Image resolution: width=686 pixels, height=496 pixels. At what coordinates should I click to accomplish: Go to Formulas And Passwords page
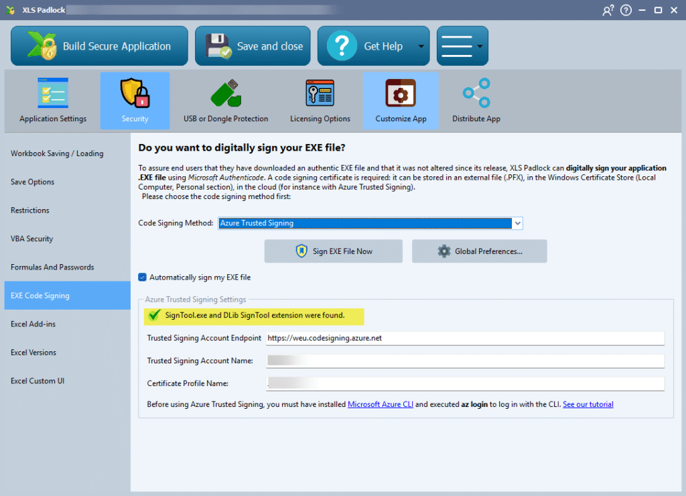(52, 267)
